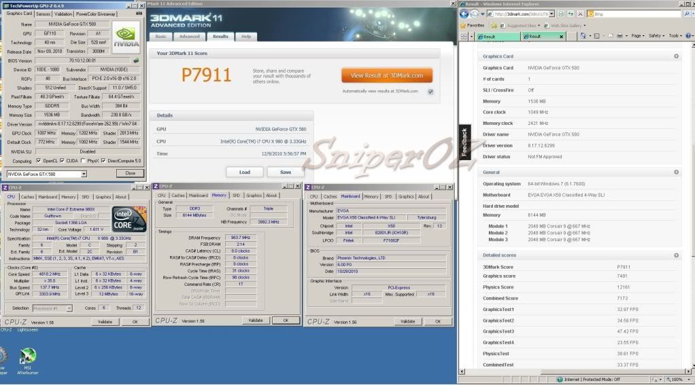This screenshot has height=385, width=695.
Task: Click the IE printer icon
Action: tap(621, 36)
